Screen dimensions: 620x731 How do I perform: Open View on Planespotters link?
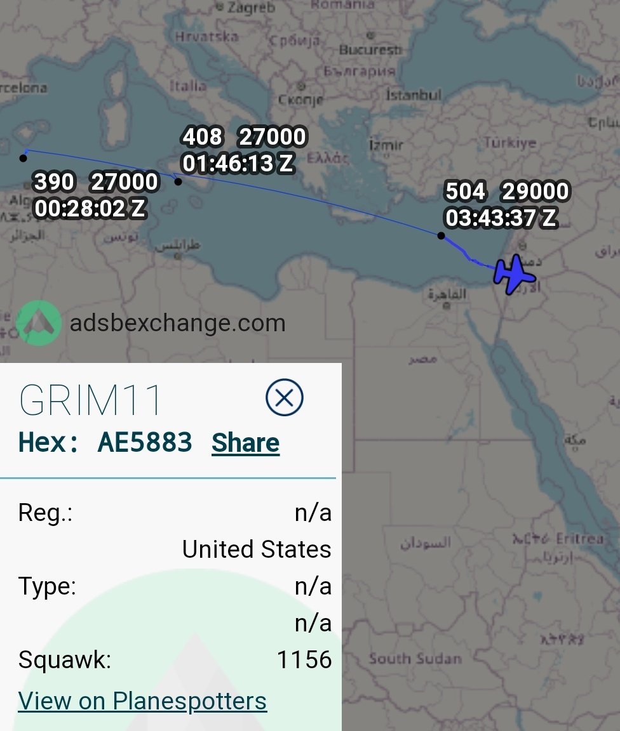pos(142,701)
